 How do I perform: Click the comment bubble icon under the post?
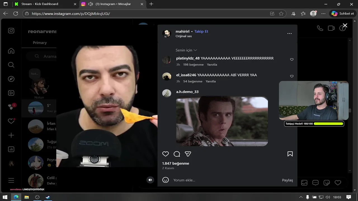coord(177,154)
